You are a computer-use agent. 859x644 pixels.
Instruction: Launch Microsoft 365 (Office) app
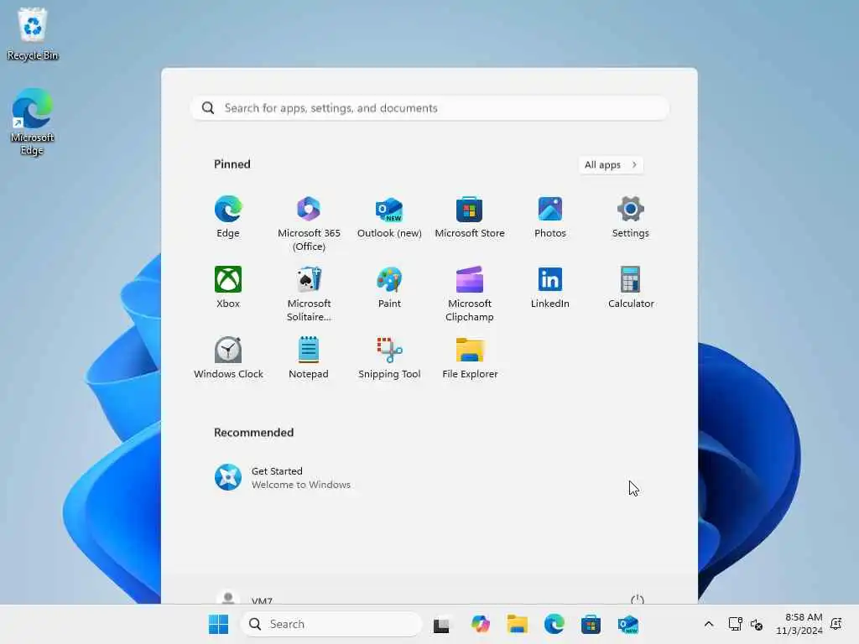309,223
